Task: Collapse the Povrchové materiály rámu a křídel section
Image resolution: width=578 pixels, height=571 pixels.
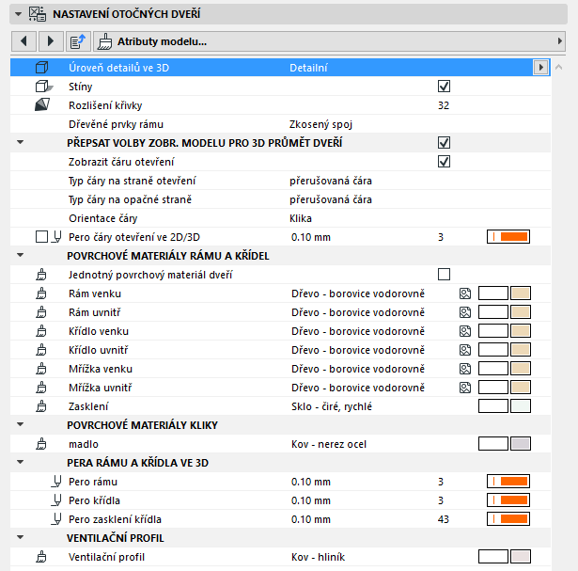Action: [23, 255]
